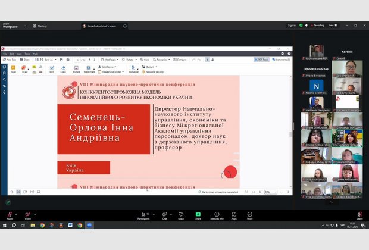
Task: Zoom out with minus button
Action: click(282, 192)
